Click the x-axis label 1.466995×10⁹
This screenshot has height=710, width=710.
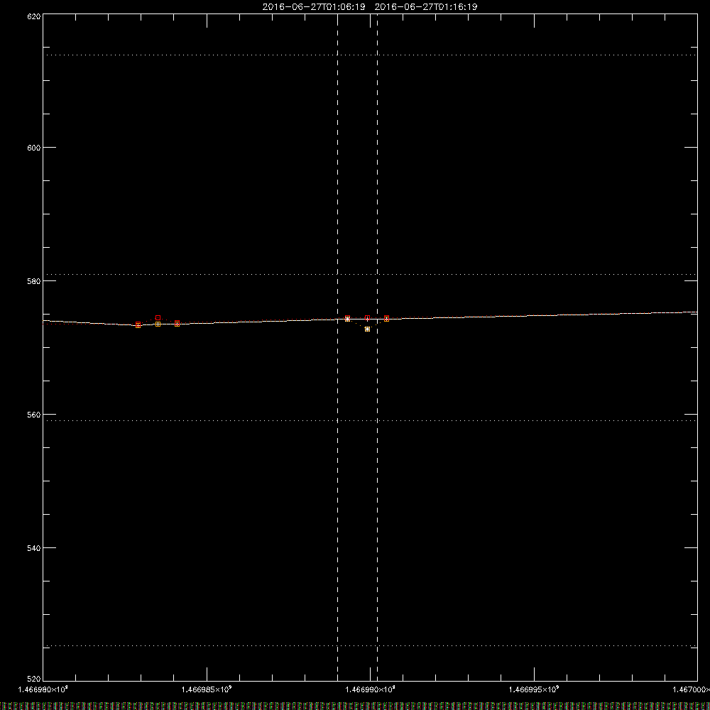tap(534, 689)
